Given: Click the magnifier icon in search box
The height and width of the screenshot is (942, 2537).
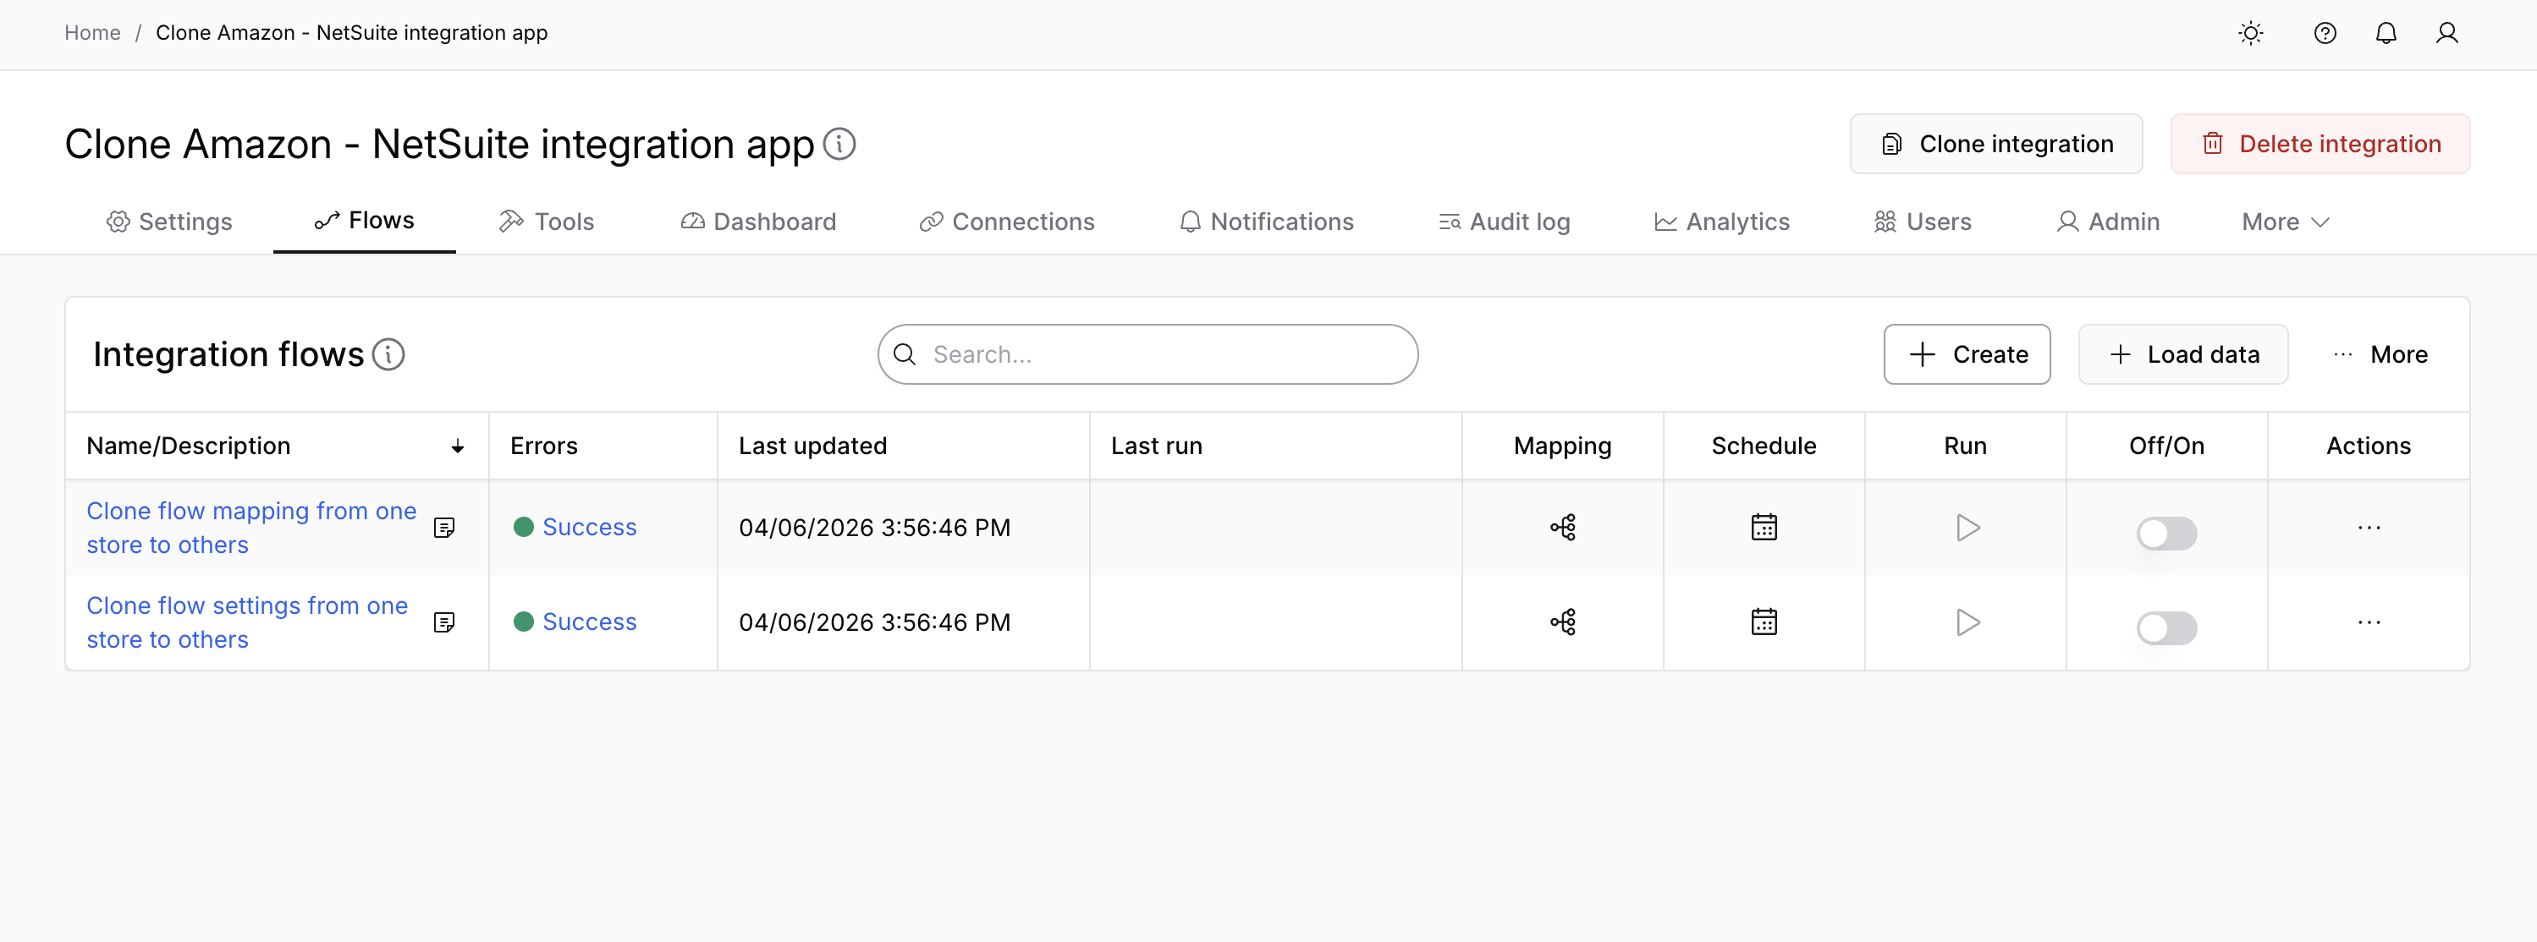Looking at the screenshot, I should coord(904,354).
